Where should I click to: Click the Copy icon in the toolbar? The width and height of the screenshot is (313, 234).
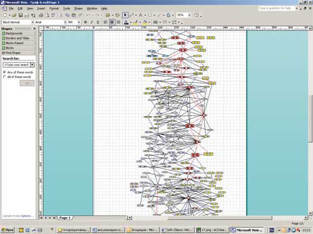point(68,15)
